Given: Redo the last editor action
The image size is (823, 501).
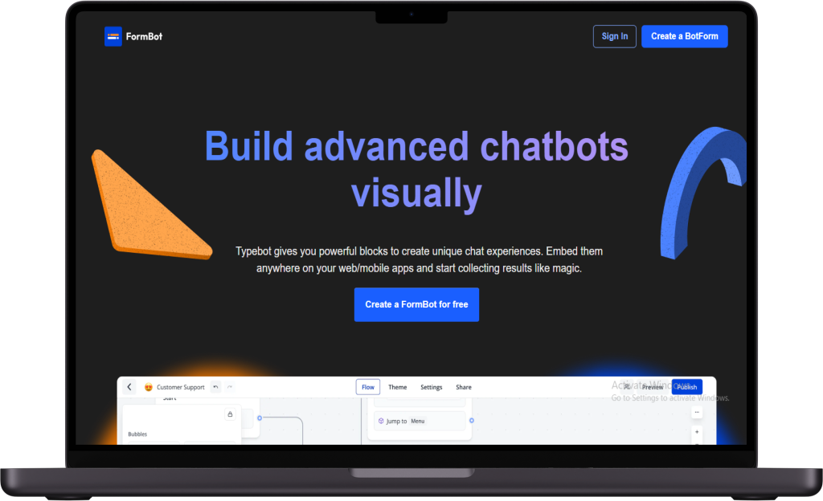Looking at the screenshot, I should coord(230,387).
